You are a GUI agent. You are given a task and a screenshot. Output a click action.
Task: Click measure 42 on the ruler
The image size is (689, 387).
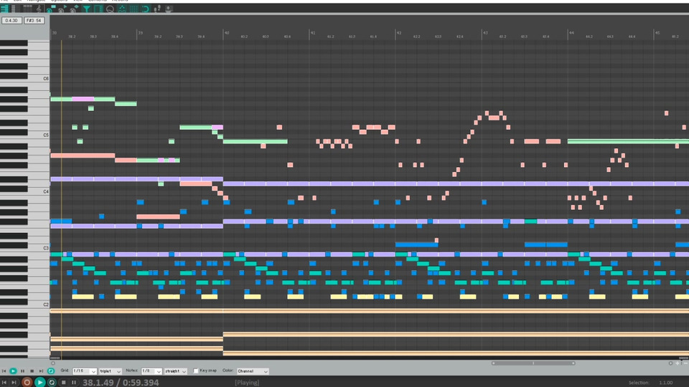click(399, 33)
